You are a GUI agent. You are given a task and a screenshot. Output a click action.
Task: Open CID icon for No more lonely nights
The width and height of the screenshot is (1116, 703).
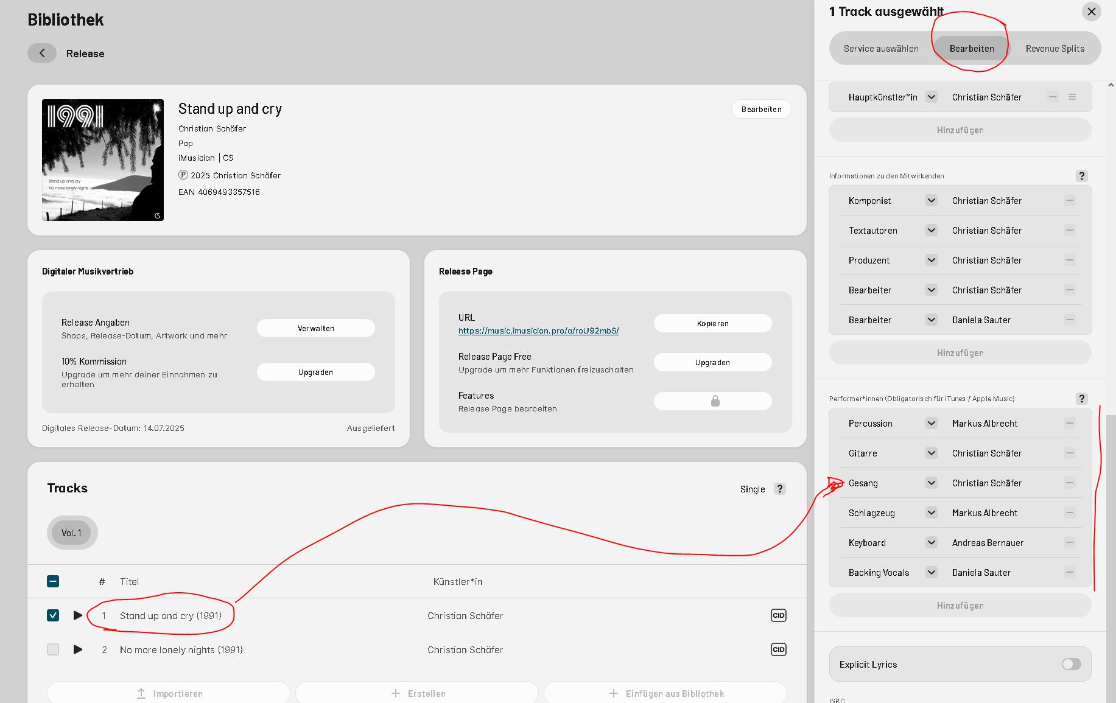tap(778, 649)
